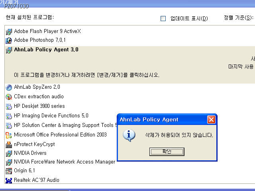Screen dimensions: 255x191
Task: Select Realtek AC'97 Audio entry
Action: [x=37, y=180]
